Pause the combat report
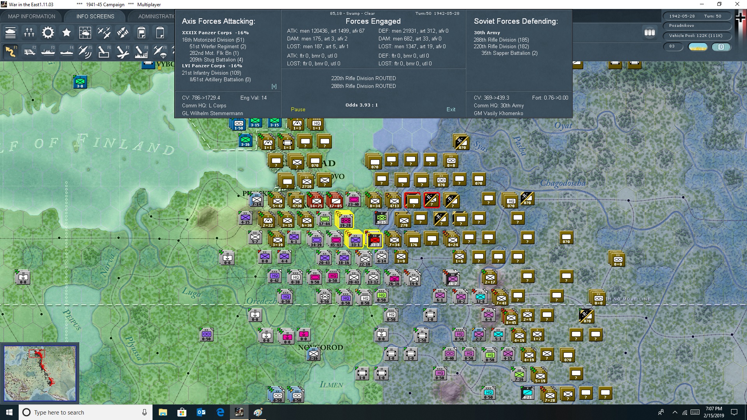This screenshot has height=420, width=747. click(298, 110)
